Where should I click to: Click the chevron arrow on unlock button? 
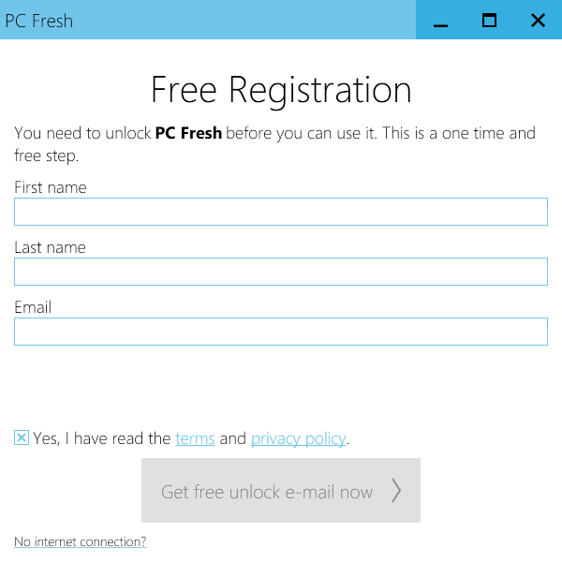tap(396, 491)
